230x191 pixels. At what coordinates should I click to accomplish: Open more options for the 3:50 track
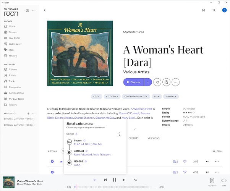(217, 161)
